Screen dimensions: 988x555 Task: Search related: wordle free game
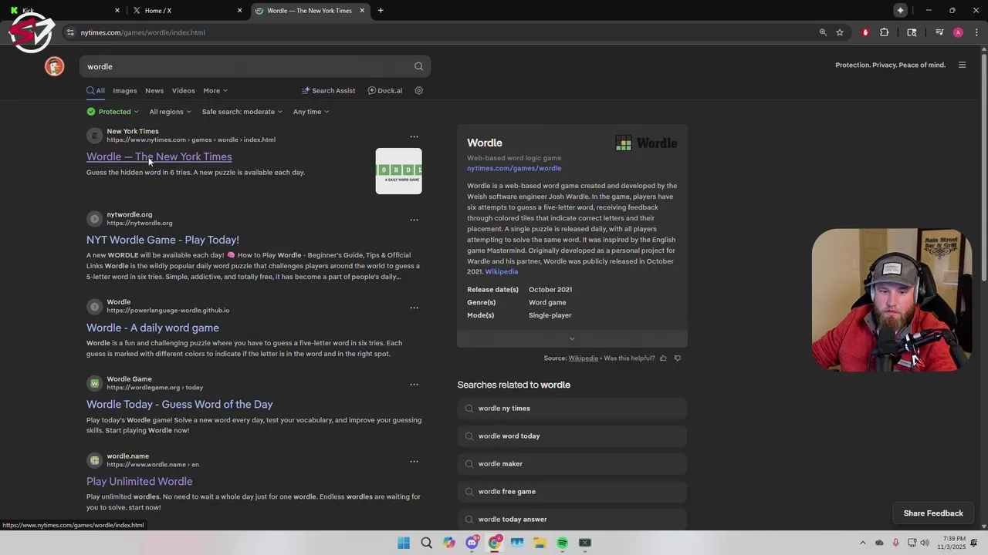(x=572, y=492)
